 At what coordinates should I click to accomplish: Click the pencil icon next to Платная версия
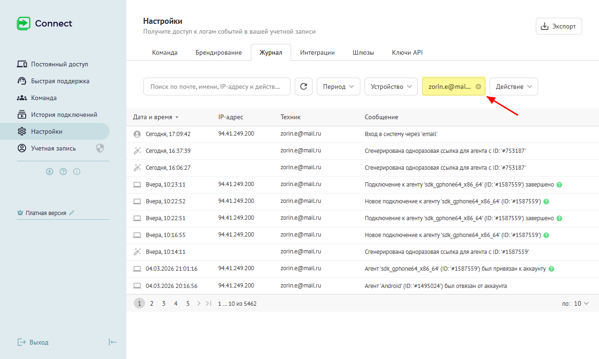(x=72, y=213)
